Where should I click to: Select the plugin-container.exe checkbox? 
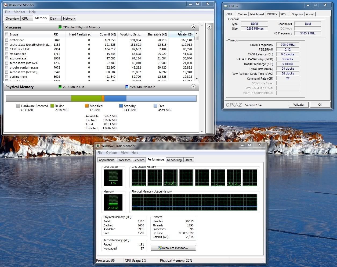click(7, 67)
